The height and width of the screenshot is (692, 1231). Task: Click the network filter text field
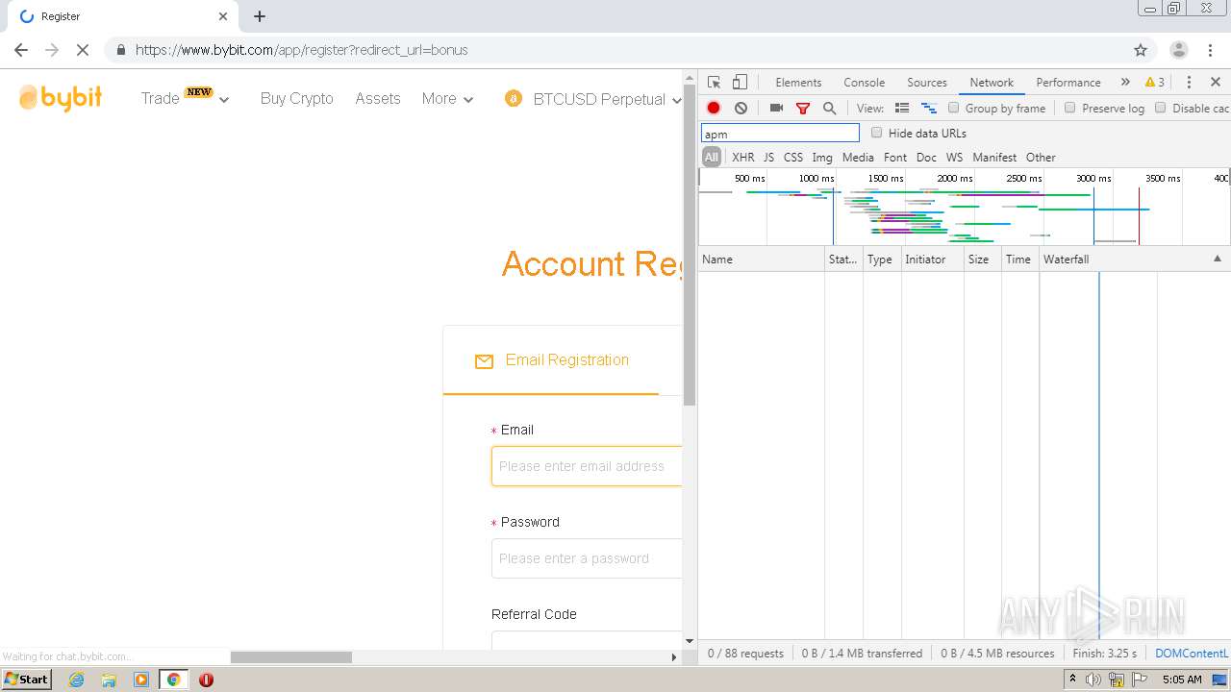[780, 134]
